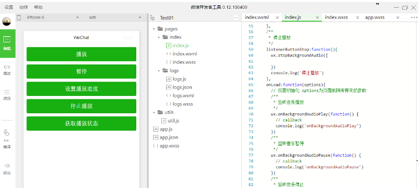Open logs.js in the file tree
This screenshot has width=418, height=188.
point(179,79)
